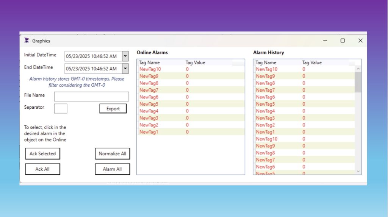Select NewTag1 row in Alarm History
The width and height of the screenshot is (388, 217).
(x=304, y=132)
